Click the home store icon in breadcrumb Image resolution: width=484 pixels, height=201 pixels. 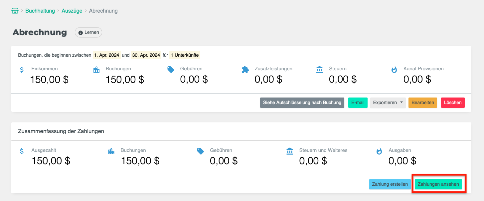[15, 11]
